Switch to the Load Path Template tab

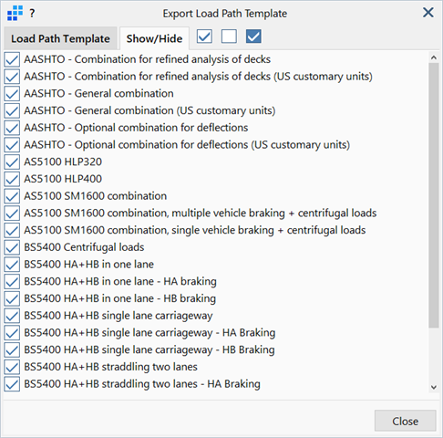click(60, 38)
